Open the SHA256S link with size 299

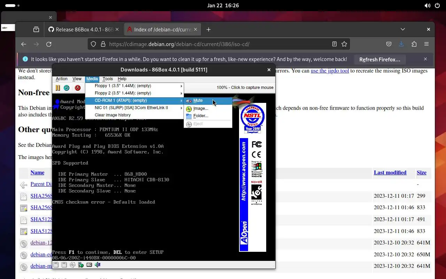[x=41, y=196]
